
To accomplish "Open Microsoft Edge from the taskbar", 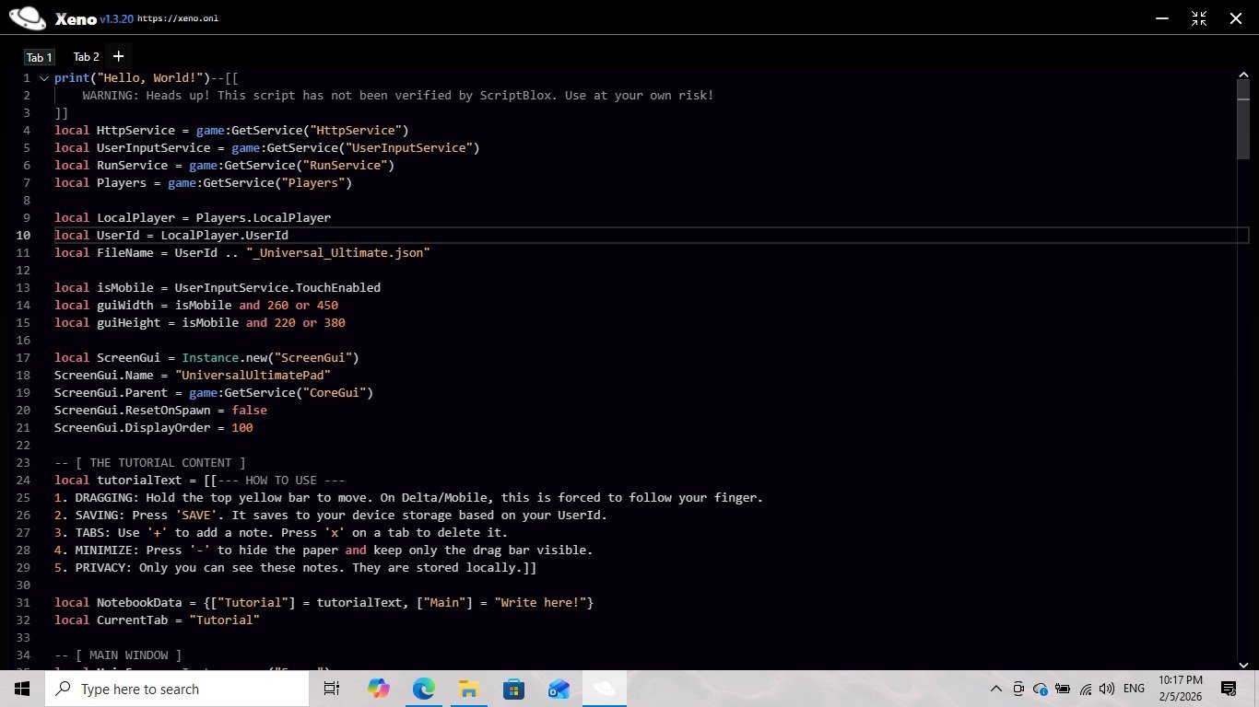I will [422, 689].
